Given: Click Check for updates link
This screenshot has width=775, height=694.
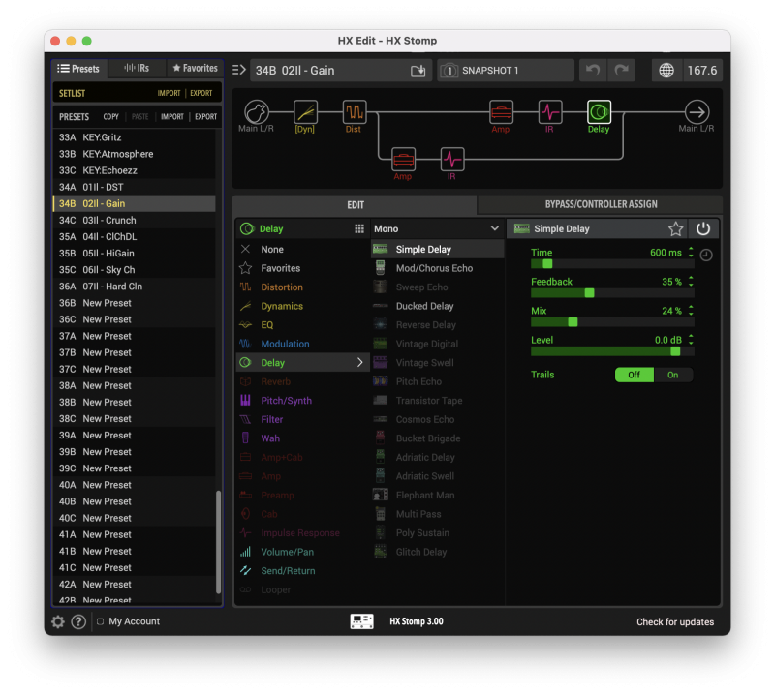Looking at the screenshot, I should [675, 621].
